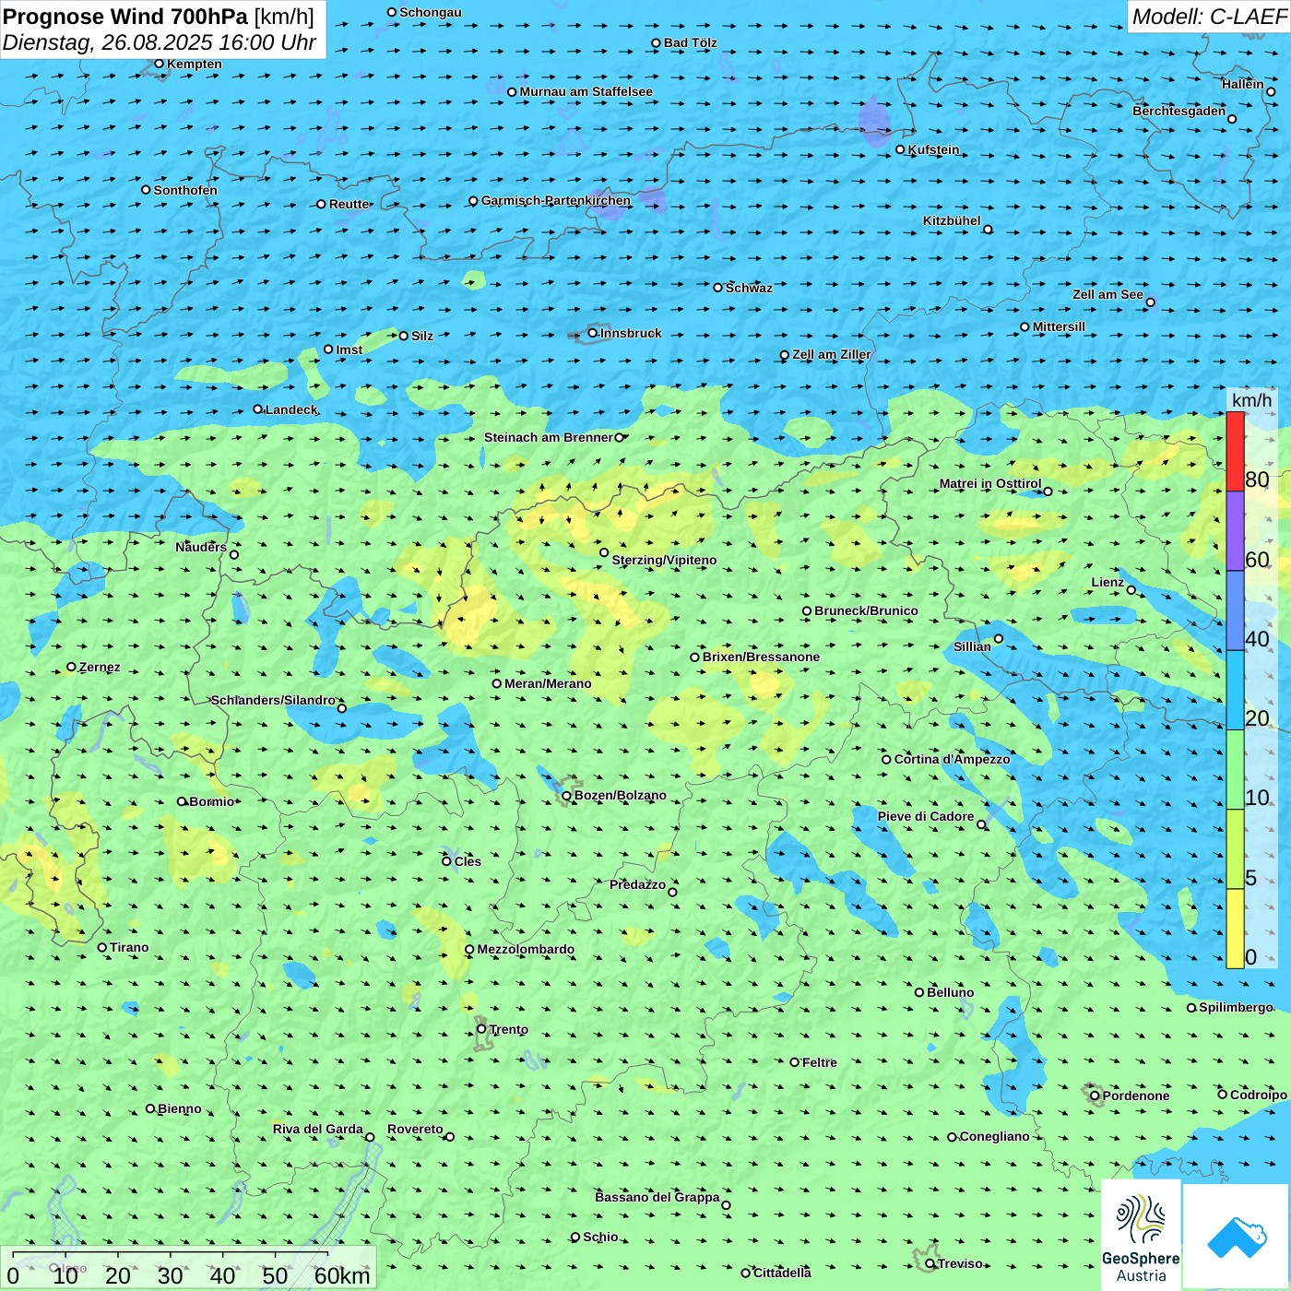This screenshot has height=1291, width=1291.
Task: Click the Bad Tölz city marker
Action: (x=656, y=42)
